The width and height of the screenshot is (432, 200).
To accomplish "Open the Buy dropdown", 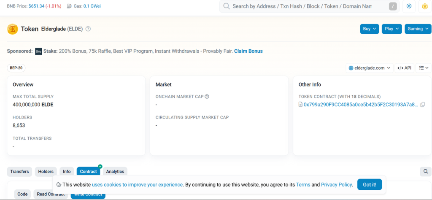I will [369, 29].
